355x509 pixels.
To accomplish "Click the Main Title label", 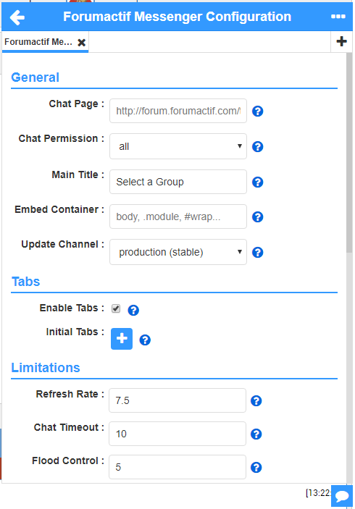I will point(78,174).
